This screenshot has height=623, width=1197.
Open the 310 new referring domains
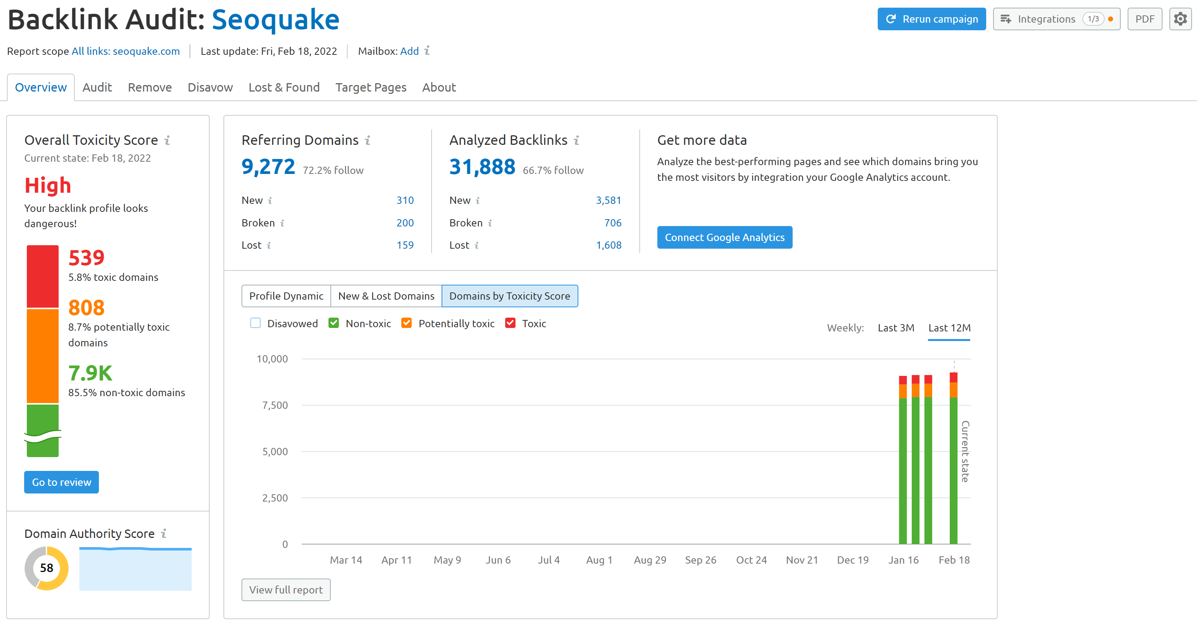tap(405, 200)
